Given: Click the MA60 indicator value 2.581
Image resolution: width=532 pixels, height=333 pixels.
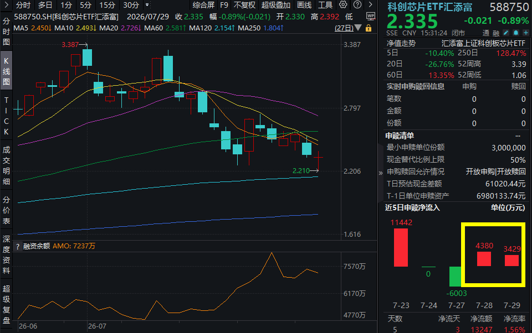Looking at the screenshot, I should tap(176, 28).
